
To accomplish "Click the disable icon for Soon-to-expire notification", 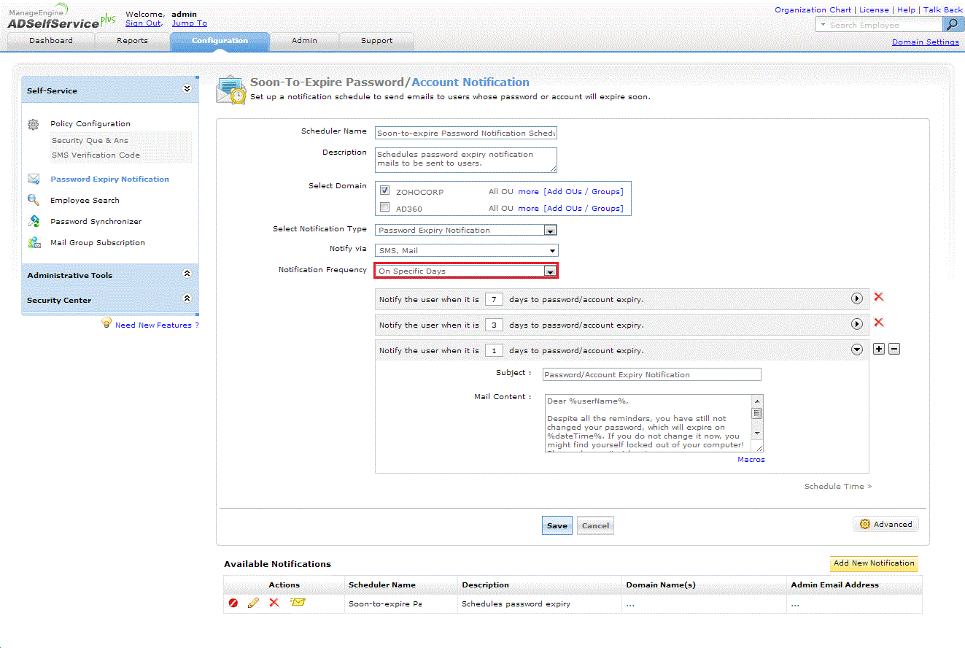I will click(233, 603).
